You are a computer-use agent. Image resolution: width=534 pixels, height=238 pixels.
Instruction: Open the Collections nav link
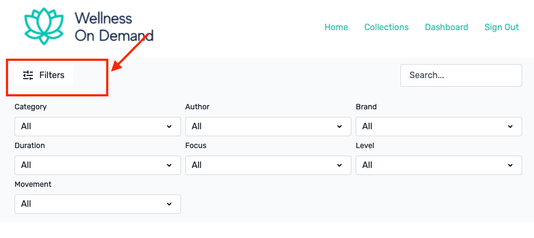[x=386, y=27]
